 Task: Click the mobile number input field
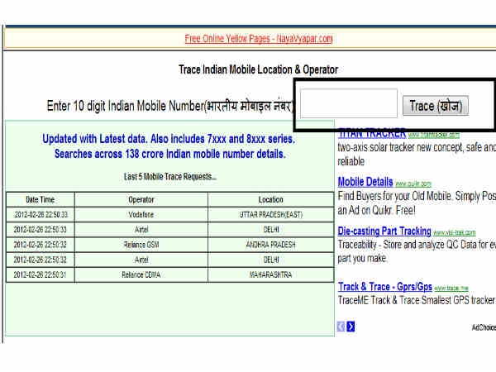(349, 103)
